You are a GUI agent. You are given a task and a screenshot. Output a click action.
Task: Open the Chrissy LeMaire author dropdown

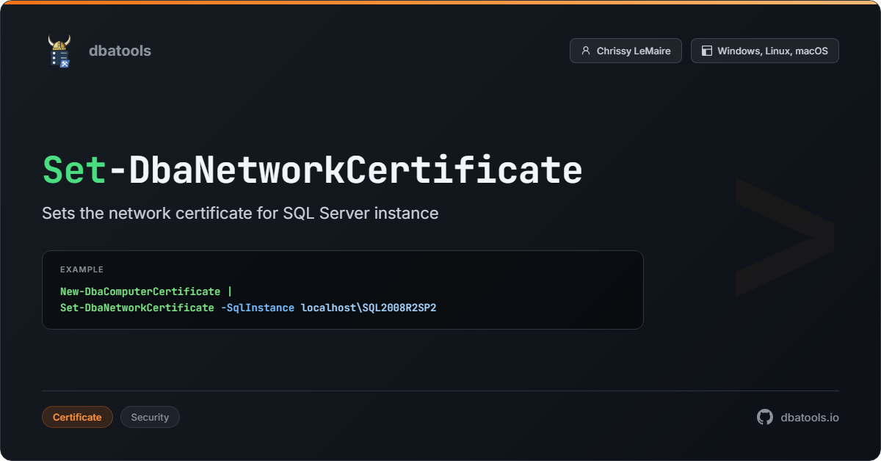(x=626, y=51)
